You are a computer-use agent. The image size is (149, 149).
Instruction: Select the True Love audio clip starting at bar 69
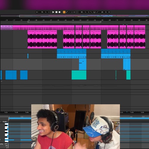tap(111, 39)
